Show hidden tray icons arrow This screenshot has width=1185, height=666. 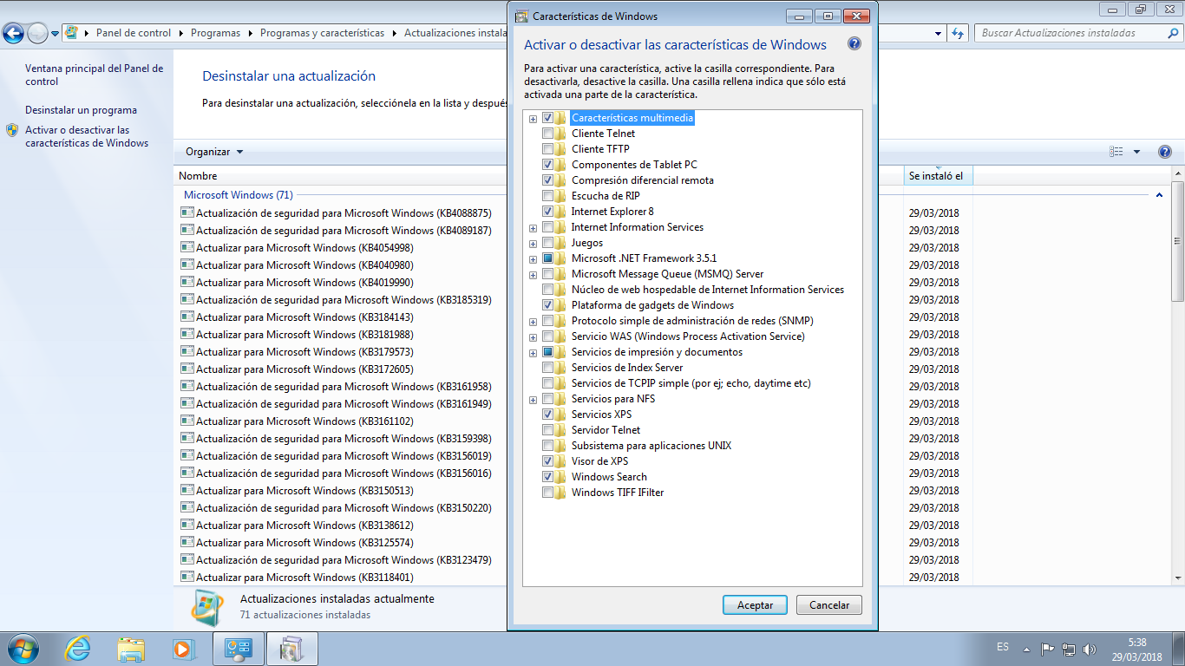tap(1027, 649)
